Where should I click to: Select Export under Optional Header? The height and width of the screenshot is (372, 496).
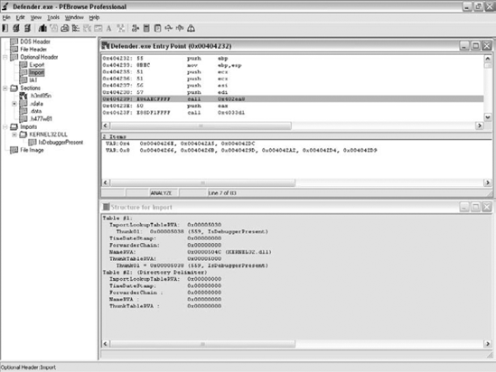coord(37,65)
